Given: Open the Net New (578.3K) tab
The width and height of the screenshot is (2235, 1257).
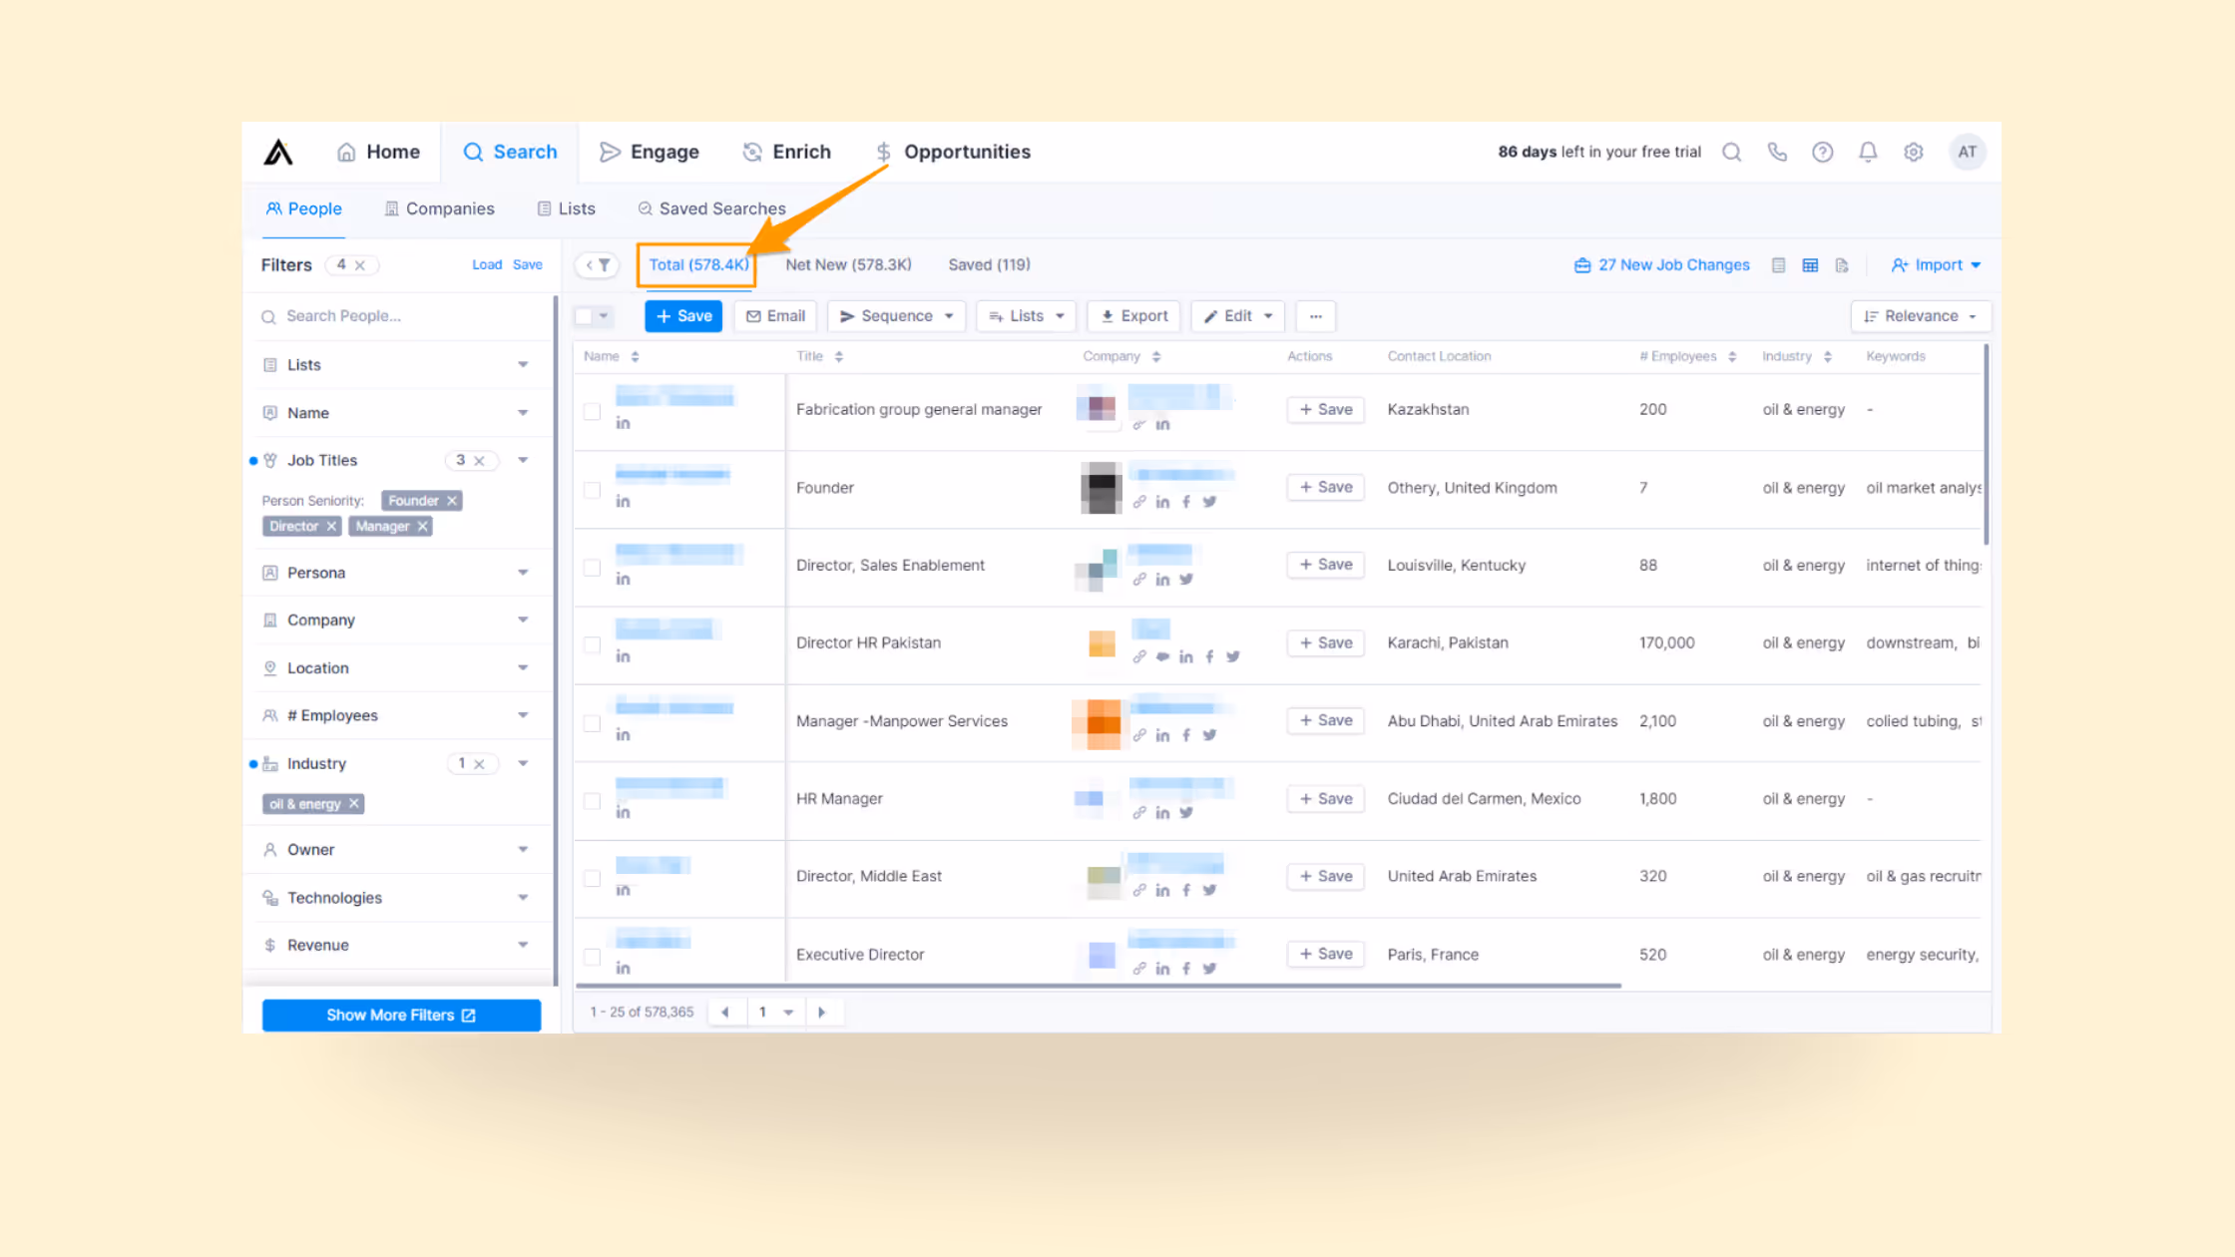Looking at the screenshot, I should click(848, 264).
